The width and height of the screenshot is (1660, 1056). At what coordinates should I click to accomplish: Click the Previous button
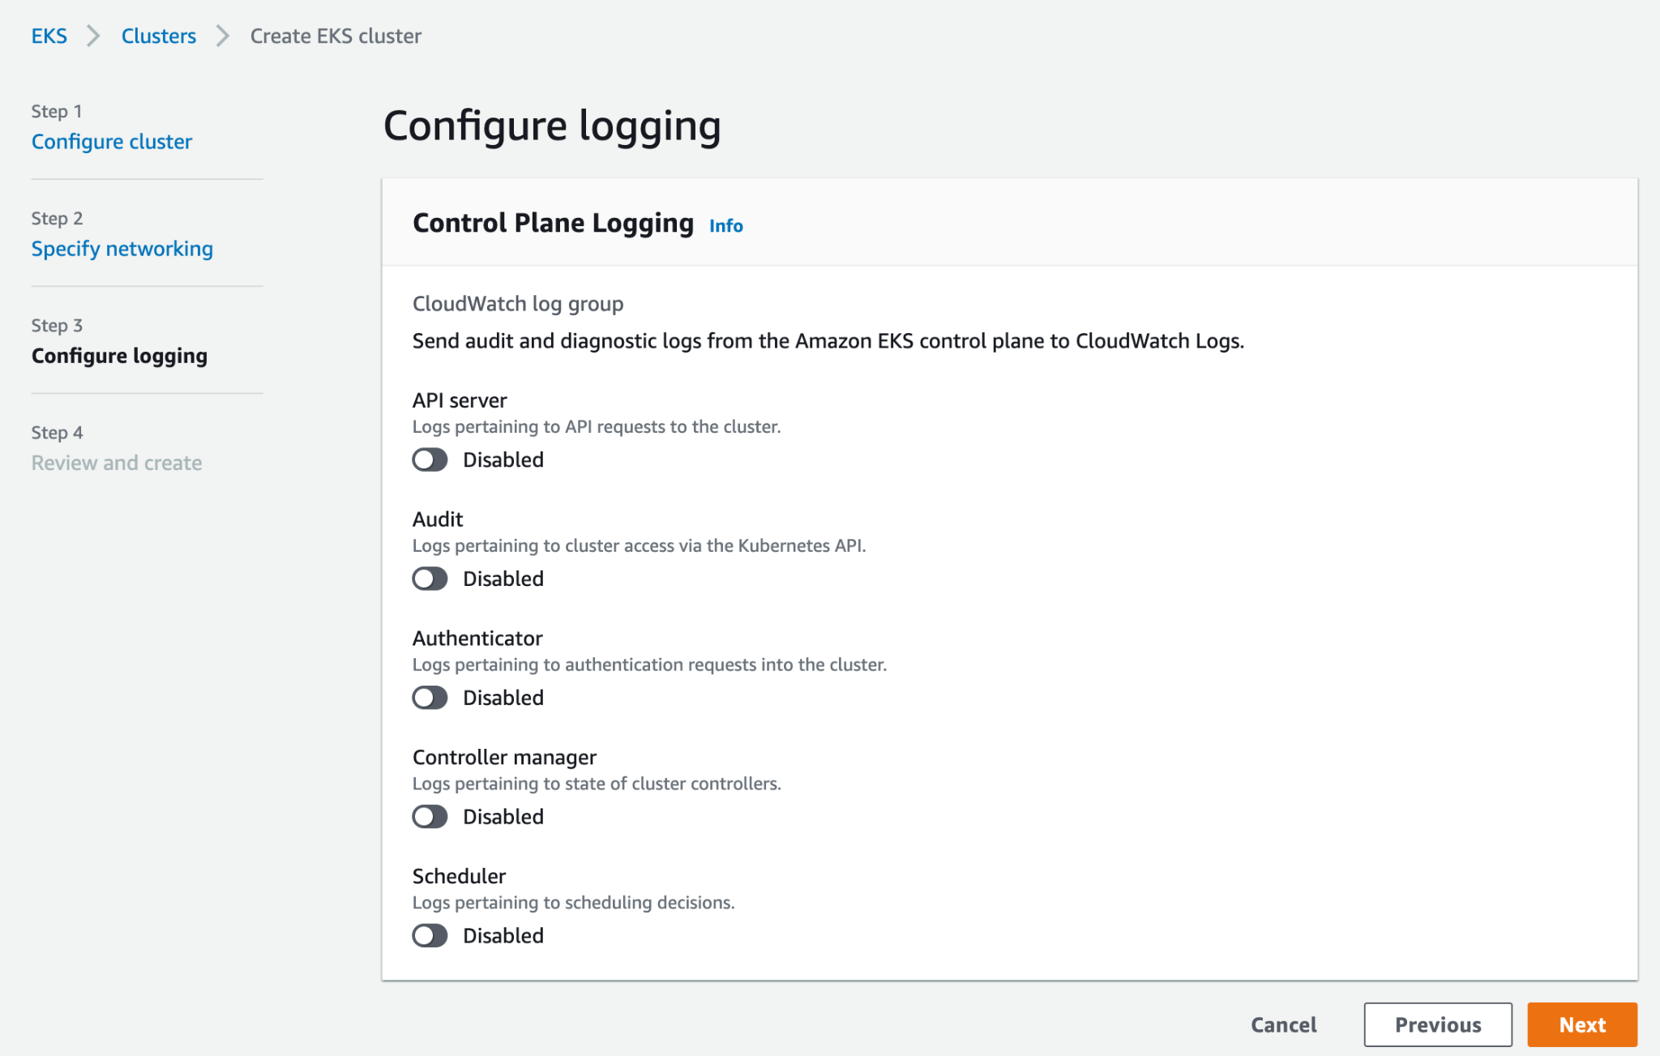click(x=1437, y=1025)
